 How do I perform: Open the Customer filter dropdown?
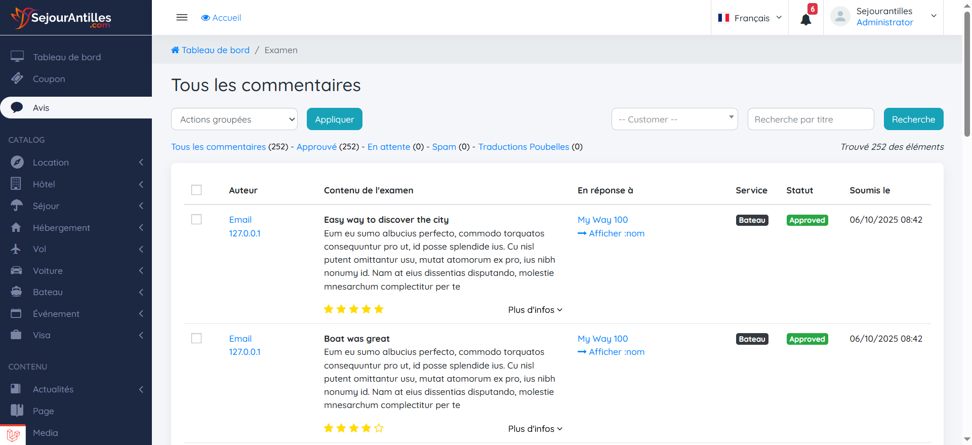pos(674,119)
